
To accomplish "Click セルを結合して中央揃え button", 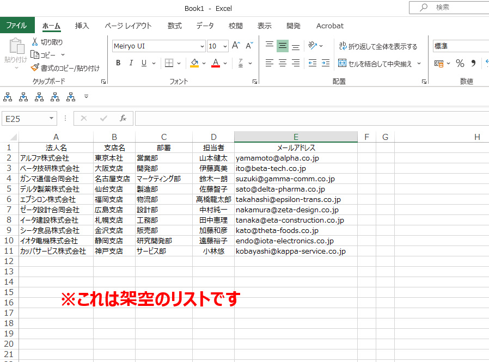I will click(x=375, y=63).
